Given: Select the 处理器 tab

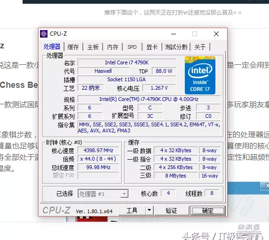Looking at the screenshot, I should point(52,46).
